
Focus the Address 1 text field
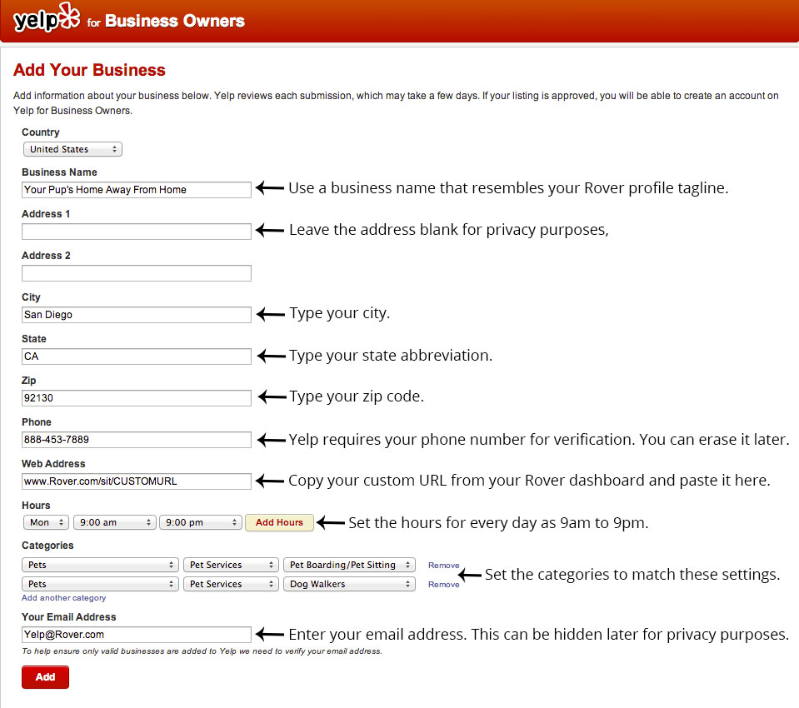pos(136,232)
